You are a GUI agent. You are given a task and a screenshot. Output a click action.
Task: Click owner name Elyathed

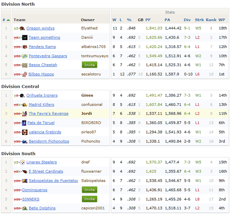pos(89,28)
